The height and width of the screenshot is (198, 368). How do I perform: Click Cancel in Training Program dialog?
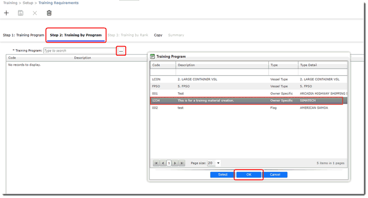pyautogui.click(x=275, y=175)
